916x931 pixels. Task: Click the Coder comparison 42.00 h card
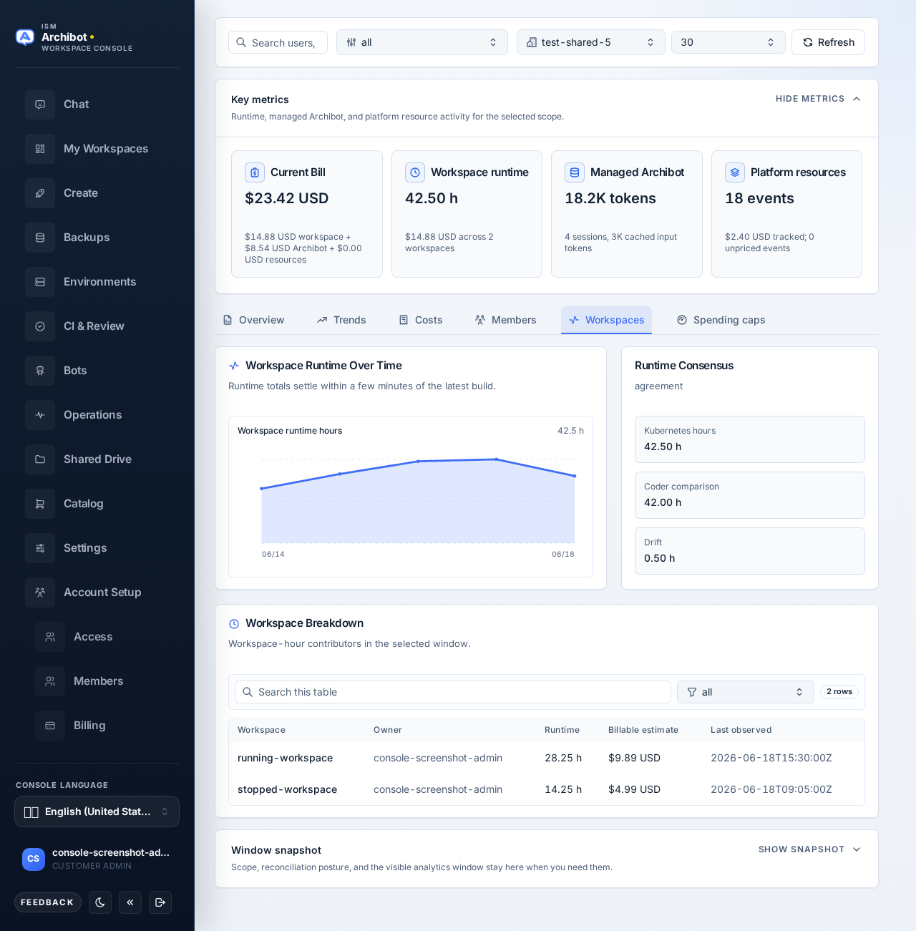750,495
